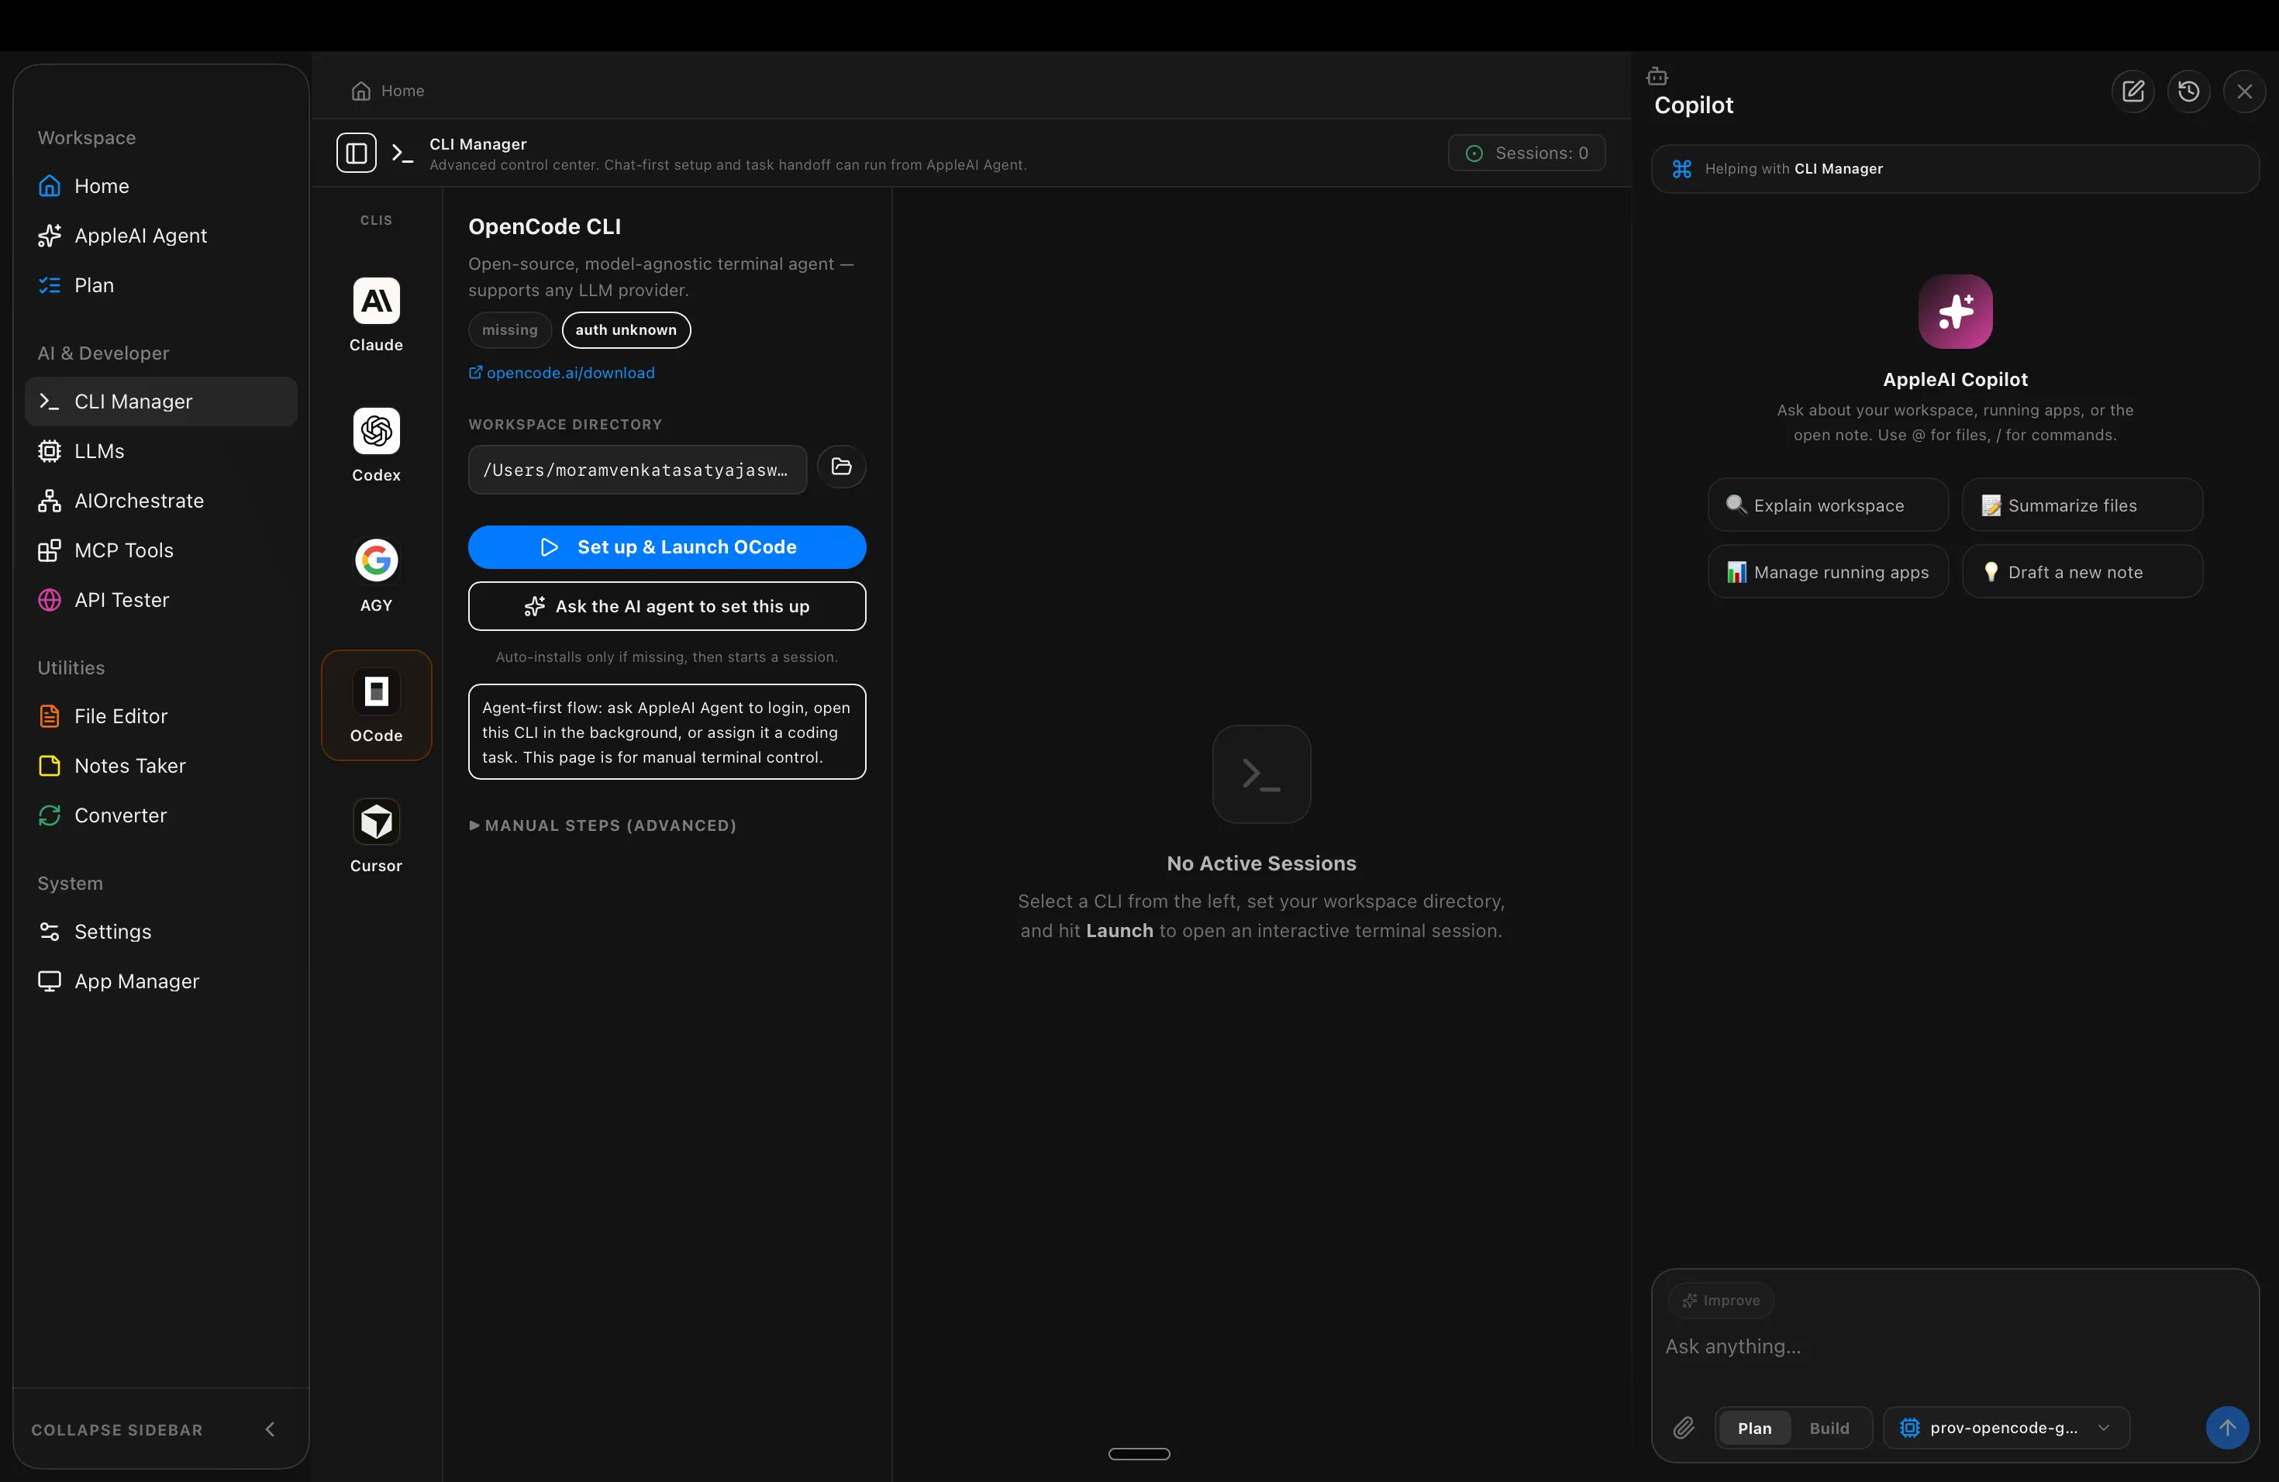The image size is (2279, 1482).
Task: Click the empty terminal sessions icon
Action: pos(1262,774)
